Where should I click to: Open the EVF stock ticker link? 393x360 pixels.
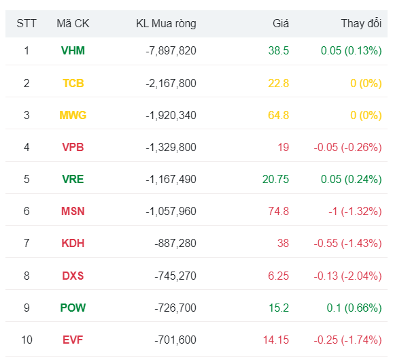pos(73,340)
